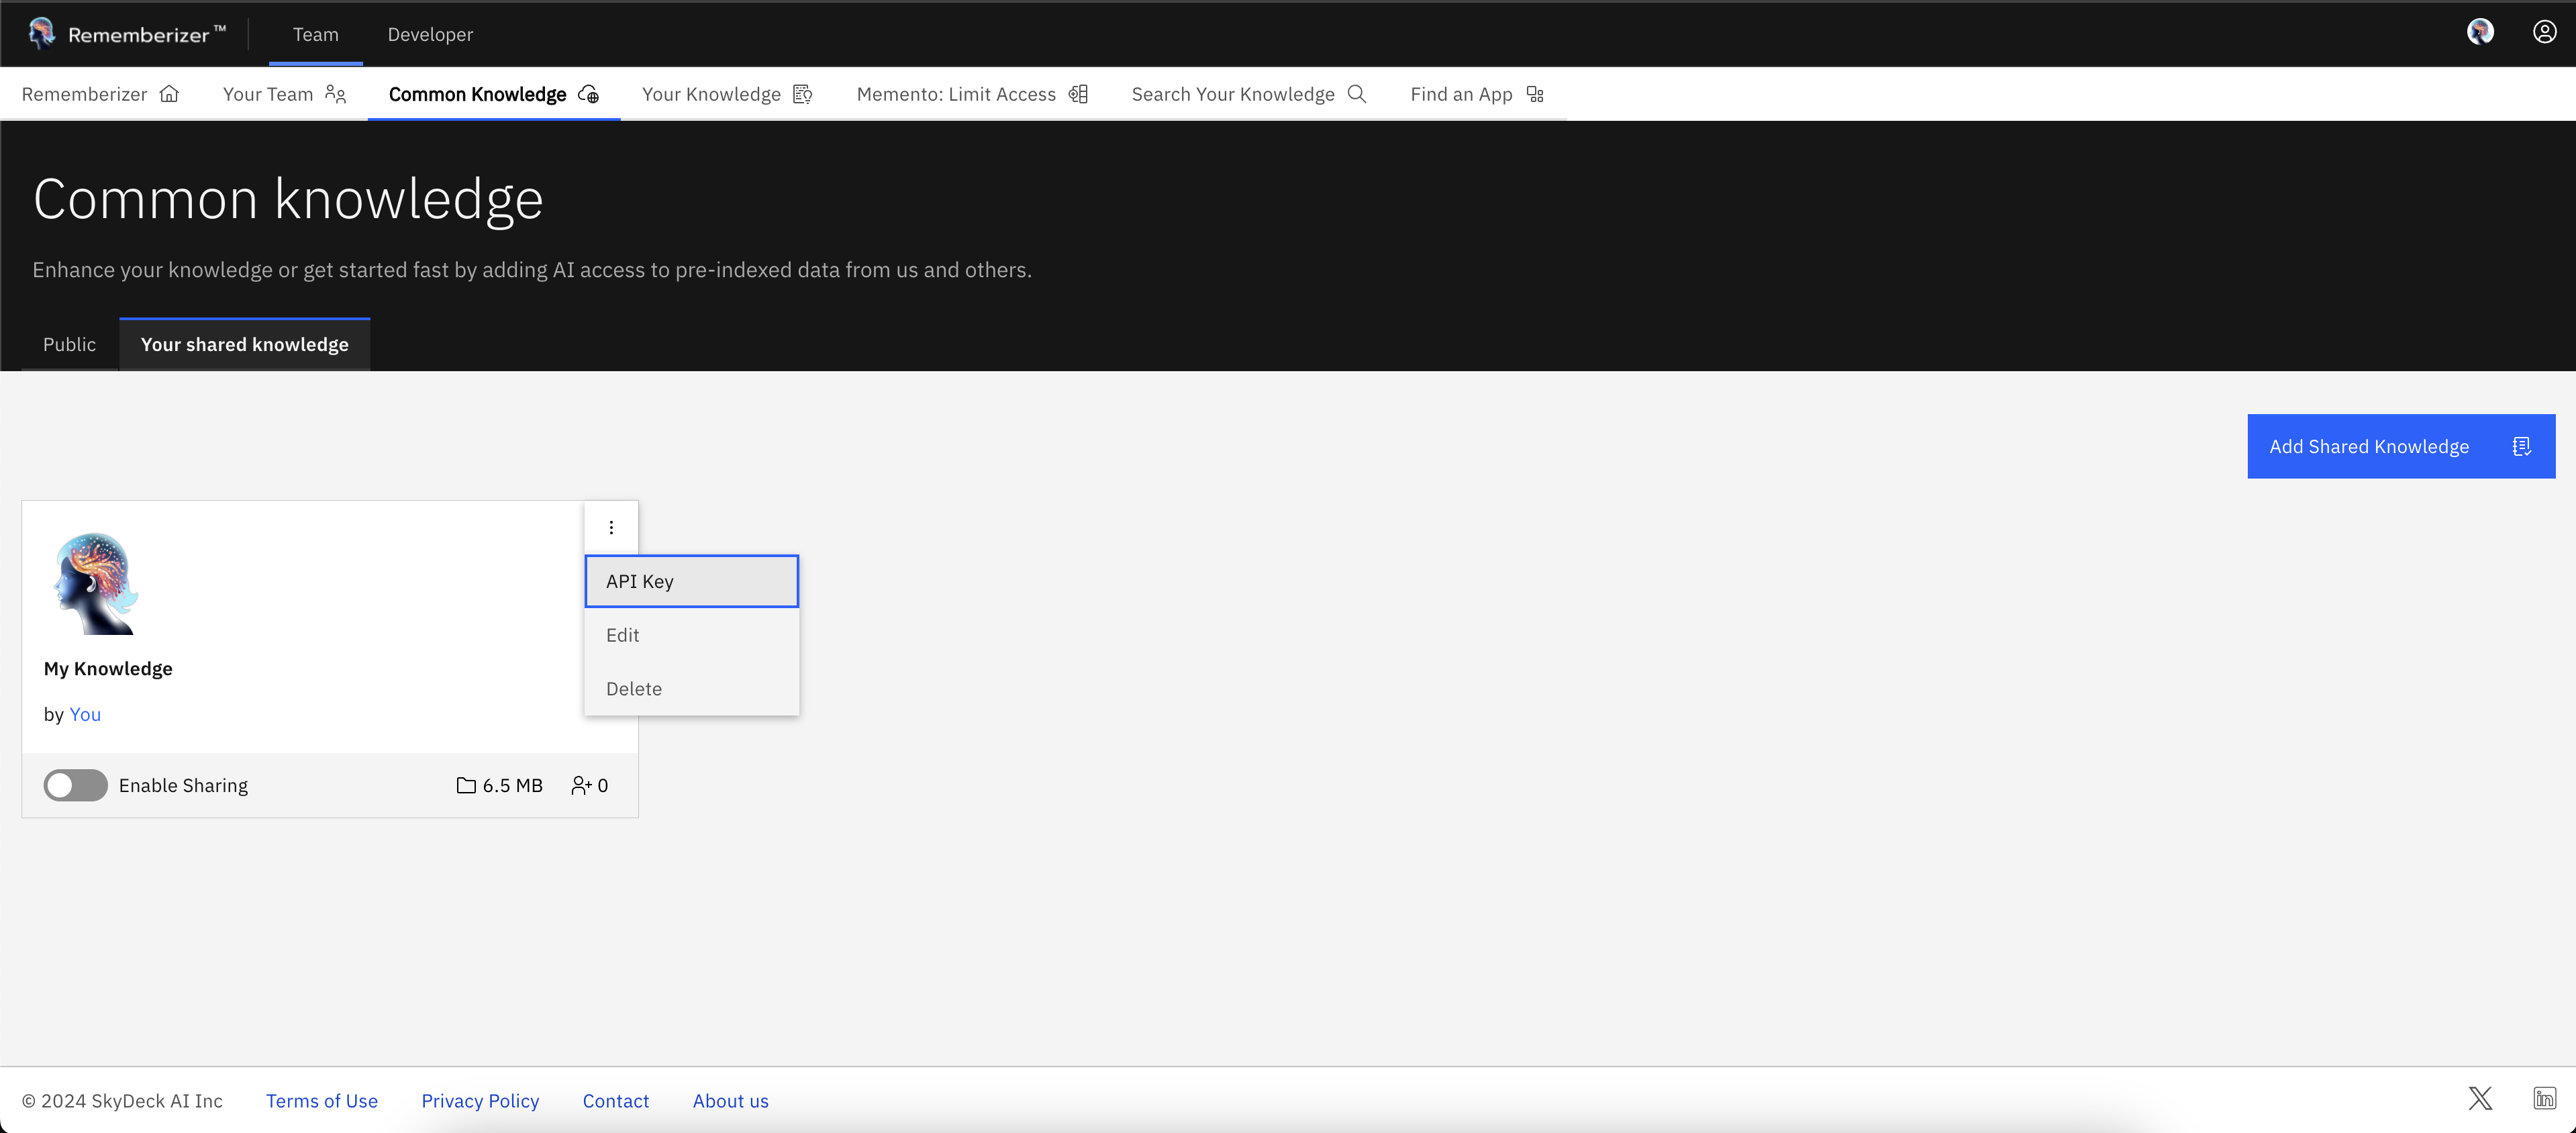2576x1133 pixels.
Task: Open the Developer top tab
Action: [x=430, y=34]
